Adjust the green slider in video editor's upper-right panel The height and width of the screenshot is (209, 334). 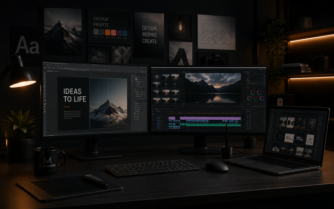[x=256, y=83]
